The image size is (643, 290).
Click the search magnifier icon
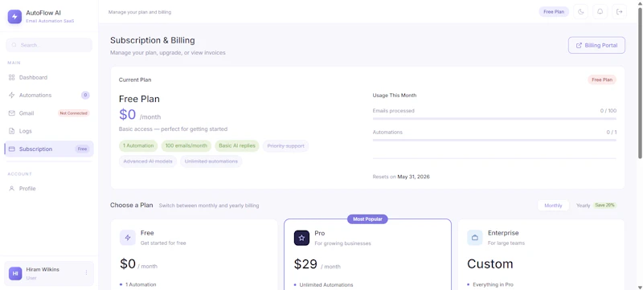click(x=14, y=45)
